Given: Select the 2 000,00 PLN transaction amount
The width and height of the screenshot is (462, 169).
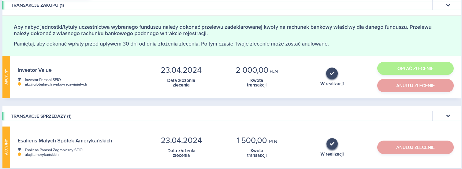Looking at the screenshot, I should click(257, 70).
